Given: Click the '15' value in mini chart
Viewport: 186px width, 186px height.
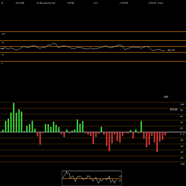Looking at the screenshot, I should click(120, 181).
